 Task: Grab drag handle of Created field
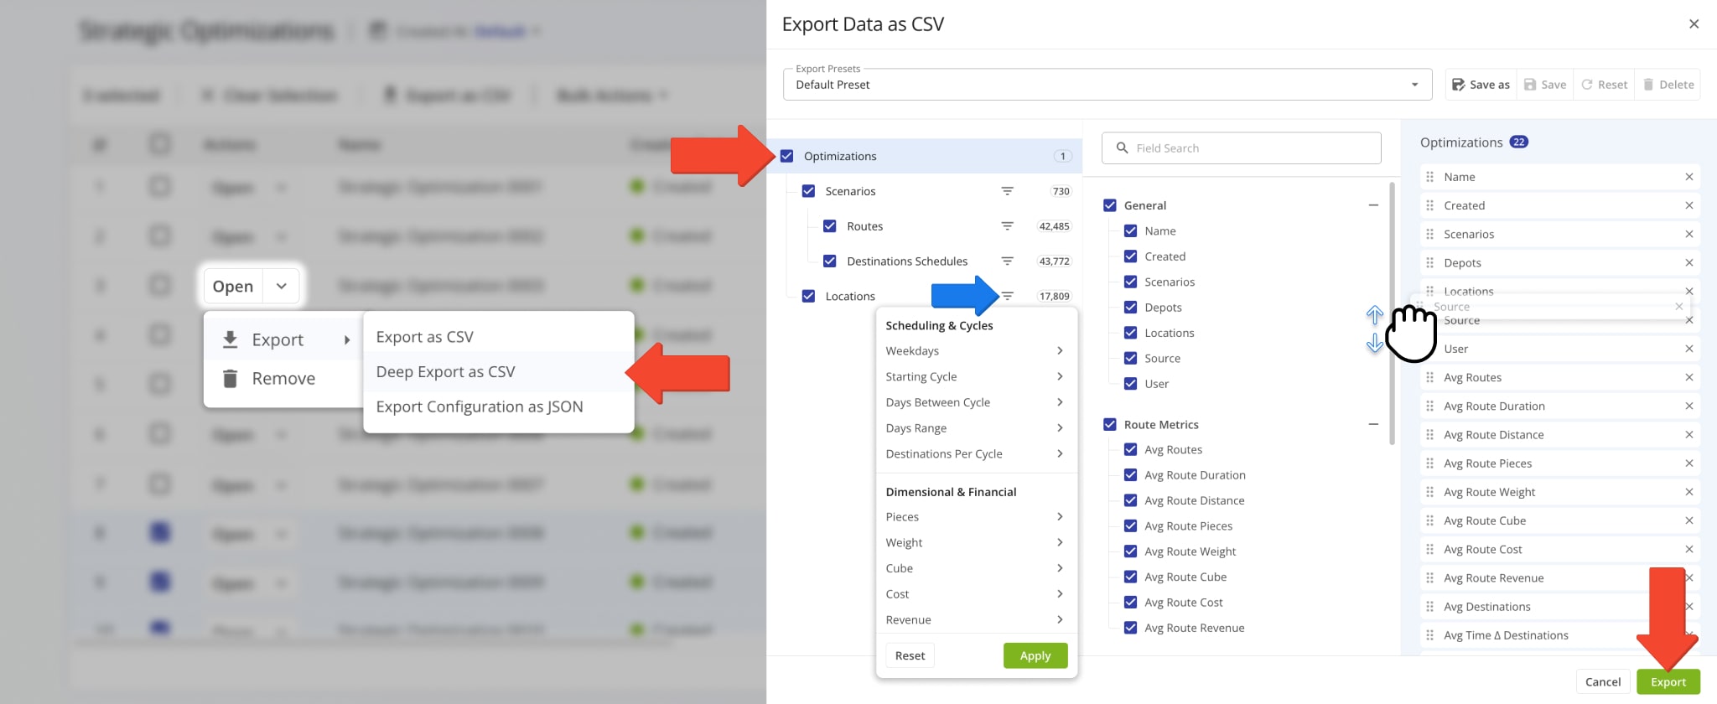1429,205
